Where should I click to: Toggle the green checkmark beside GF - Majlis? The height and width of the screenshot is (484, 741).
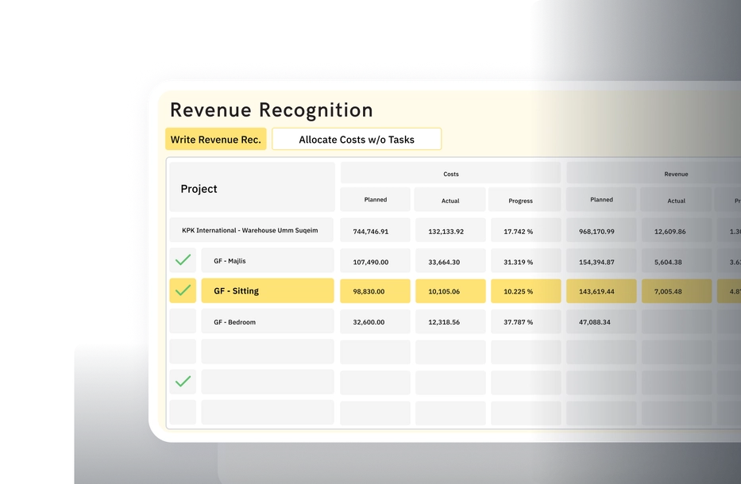pyautogui.click(x=182, y=260)
